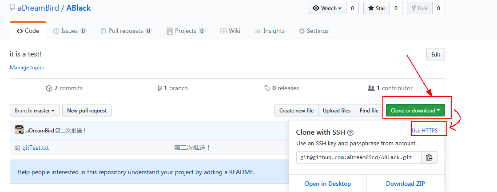Click Manage topics link
497x192 pixels.
pyautogui.click(x=27, y=68)
